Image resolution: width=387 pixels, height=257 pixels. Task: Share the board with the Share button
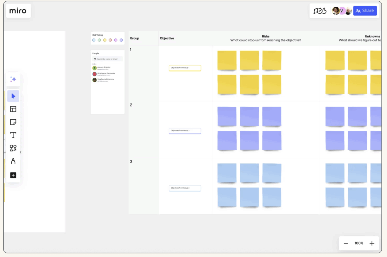tap(365, 11)
